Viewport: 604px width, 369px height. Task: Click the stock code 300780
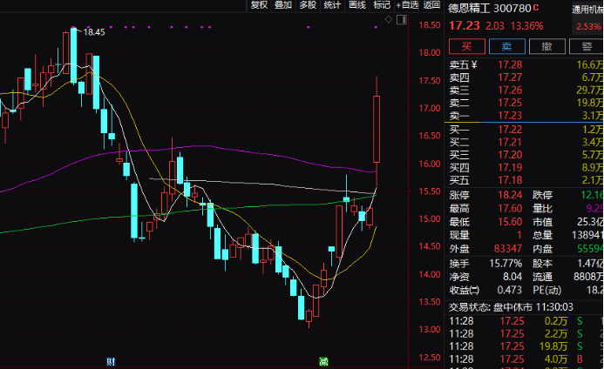[512, 9]
